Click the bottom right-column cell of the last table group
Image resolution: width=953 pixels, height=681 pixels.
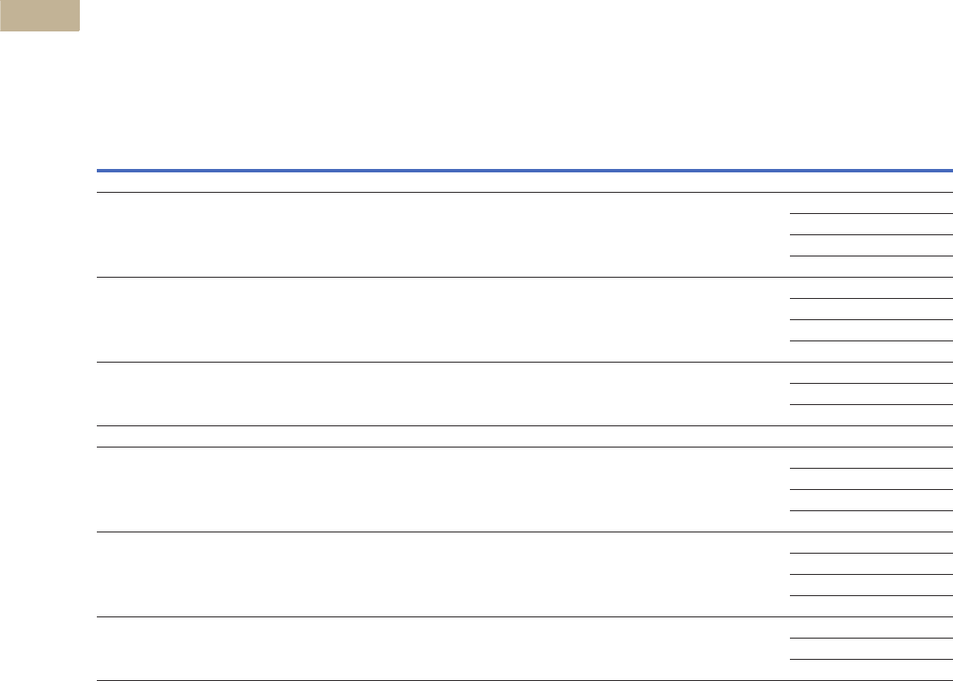pyautogui.click(x=871, y=670)
